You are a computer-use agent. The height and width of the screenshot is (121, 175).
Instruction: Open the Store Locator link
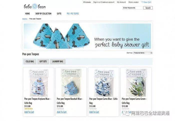tap(133, 2)
